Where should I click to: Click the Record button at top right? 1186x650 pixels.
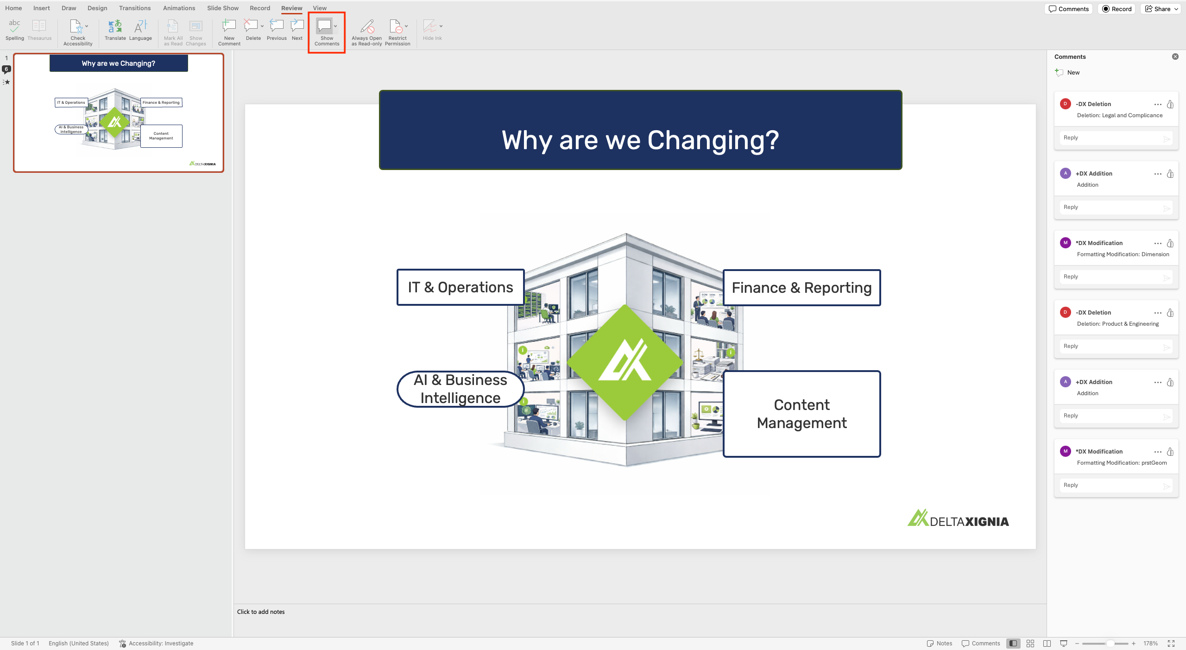pos(1117,9)
